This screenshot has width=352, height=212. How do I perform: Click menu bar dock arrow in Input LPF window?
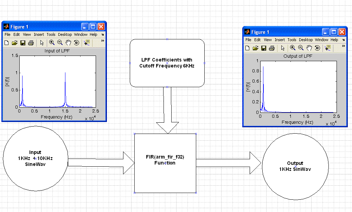(103, 35)
